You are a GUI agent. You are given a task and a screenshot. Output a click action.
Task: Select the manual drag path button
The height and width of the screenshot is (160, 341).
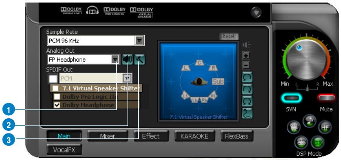247,113
